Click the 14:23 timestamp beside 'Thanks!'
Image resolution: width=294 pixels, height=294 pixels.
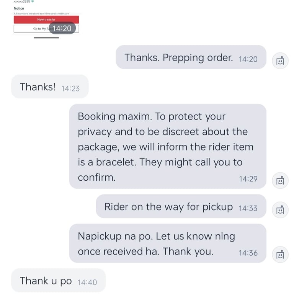tap(70, 88)
